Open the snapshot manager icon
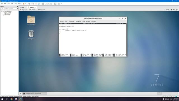Viewport: 179px width, 101px height. coord(39,4)
